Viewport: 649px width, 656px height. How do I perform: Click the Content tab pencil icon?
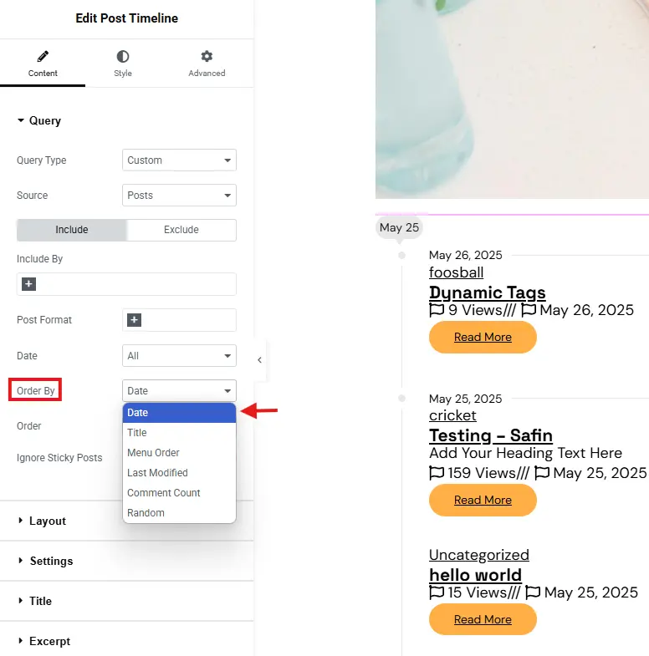tap(43, 56)
